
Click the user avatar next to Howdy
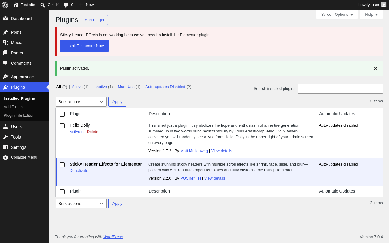[384, 5]
